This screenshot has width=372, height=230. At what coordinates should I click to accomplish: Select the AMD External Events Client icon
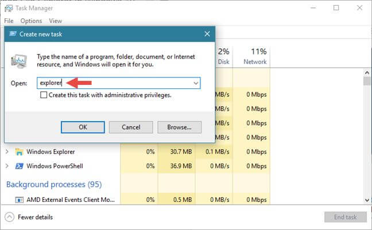(19, 200)
